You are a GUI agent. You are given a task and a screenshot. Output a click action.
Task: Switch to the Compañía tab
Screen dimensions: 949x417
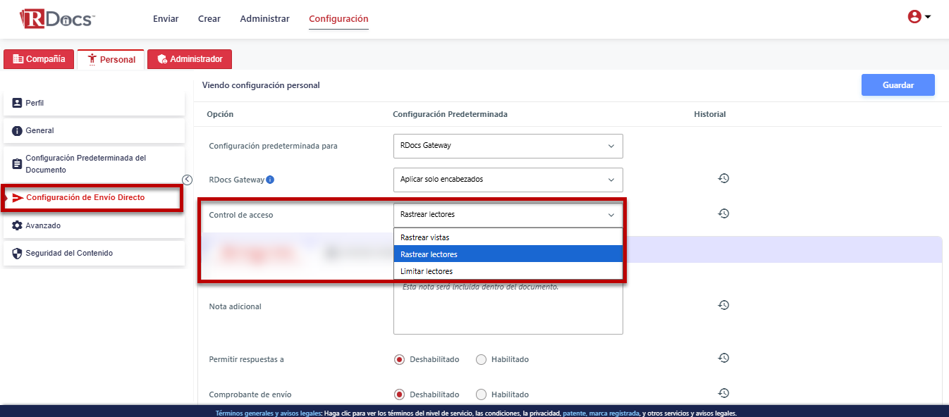point(39,59)
